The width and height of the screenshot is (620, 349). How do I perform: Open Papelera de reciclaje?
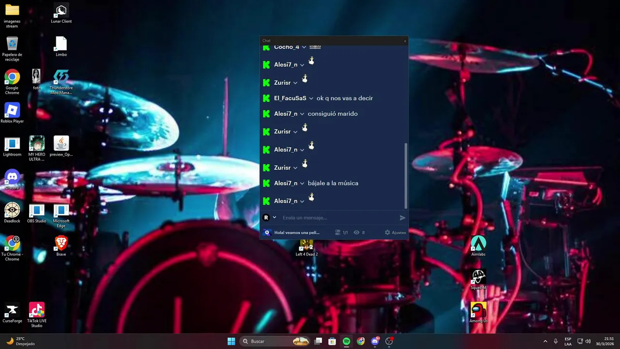click(12, 48)
